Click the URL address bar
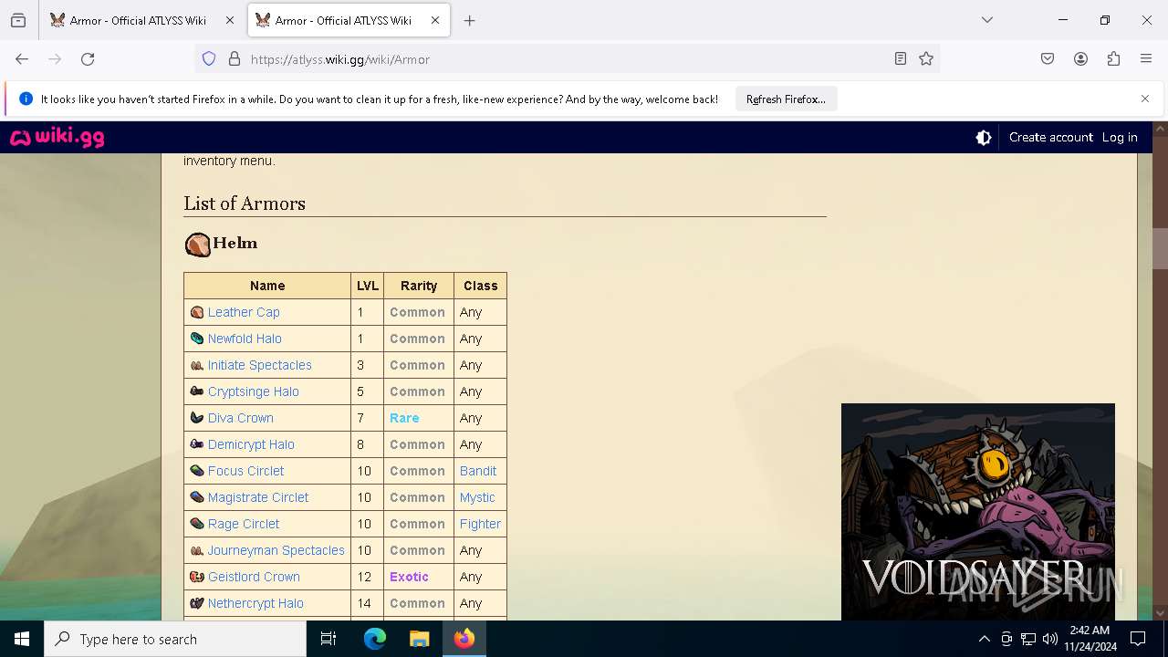 [x=566, y=59]
